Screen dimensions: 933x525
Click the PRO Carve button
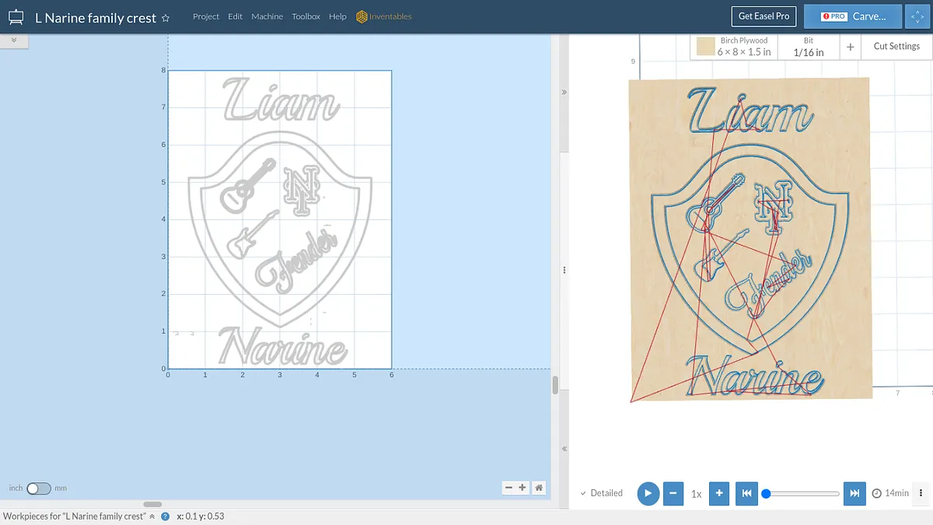coord(853,16)
